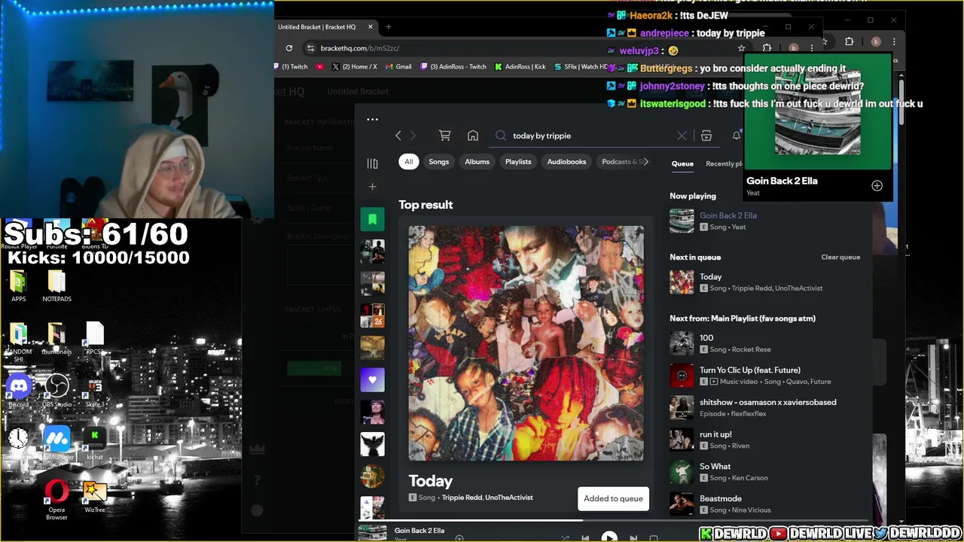Open the NOTEPADS folder on desktop
The width and height of the screenshot is (964, 542).
(x=56, y=287)
